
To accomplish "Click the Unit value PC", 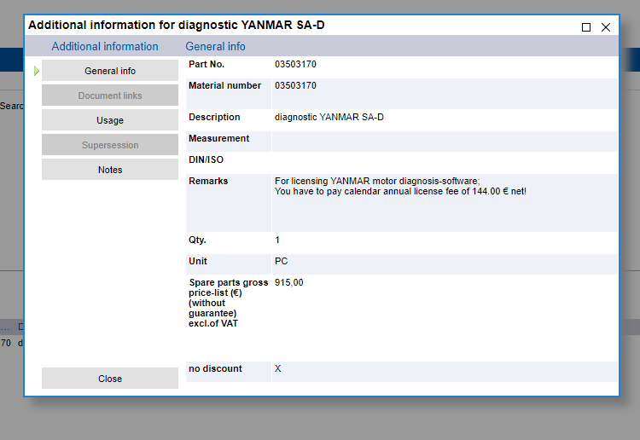I will coord(281,262).
